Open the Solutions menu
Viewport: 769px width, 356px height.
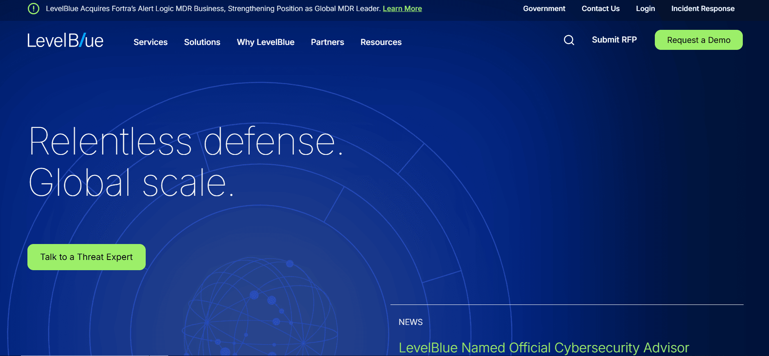(202, 42)
